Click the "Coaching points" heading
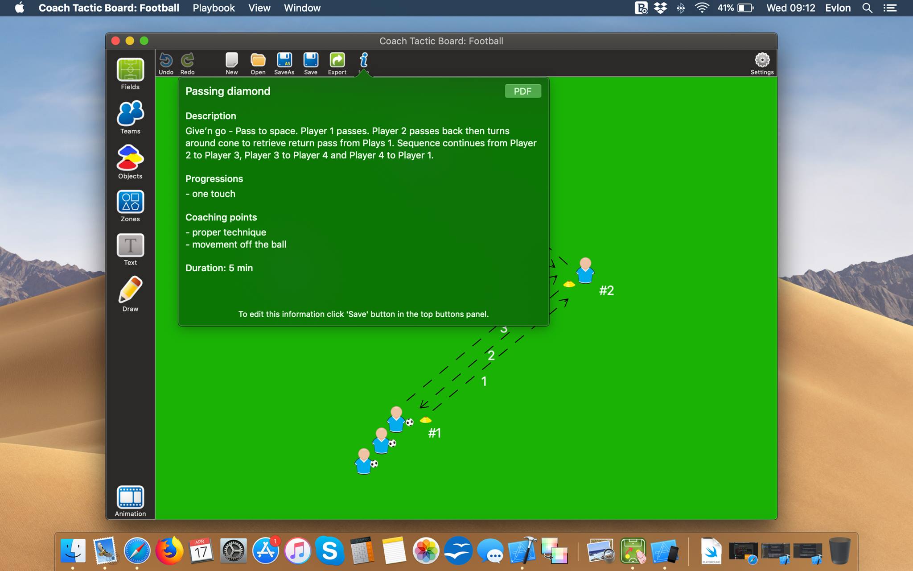Viewport: 913px width, 571px height. [x=221, y=217]
